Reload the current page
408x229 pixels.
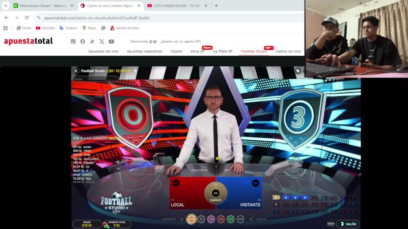[x=26, y=18]
